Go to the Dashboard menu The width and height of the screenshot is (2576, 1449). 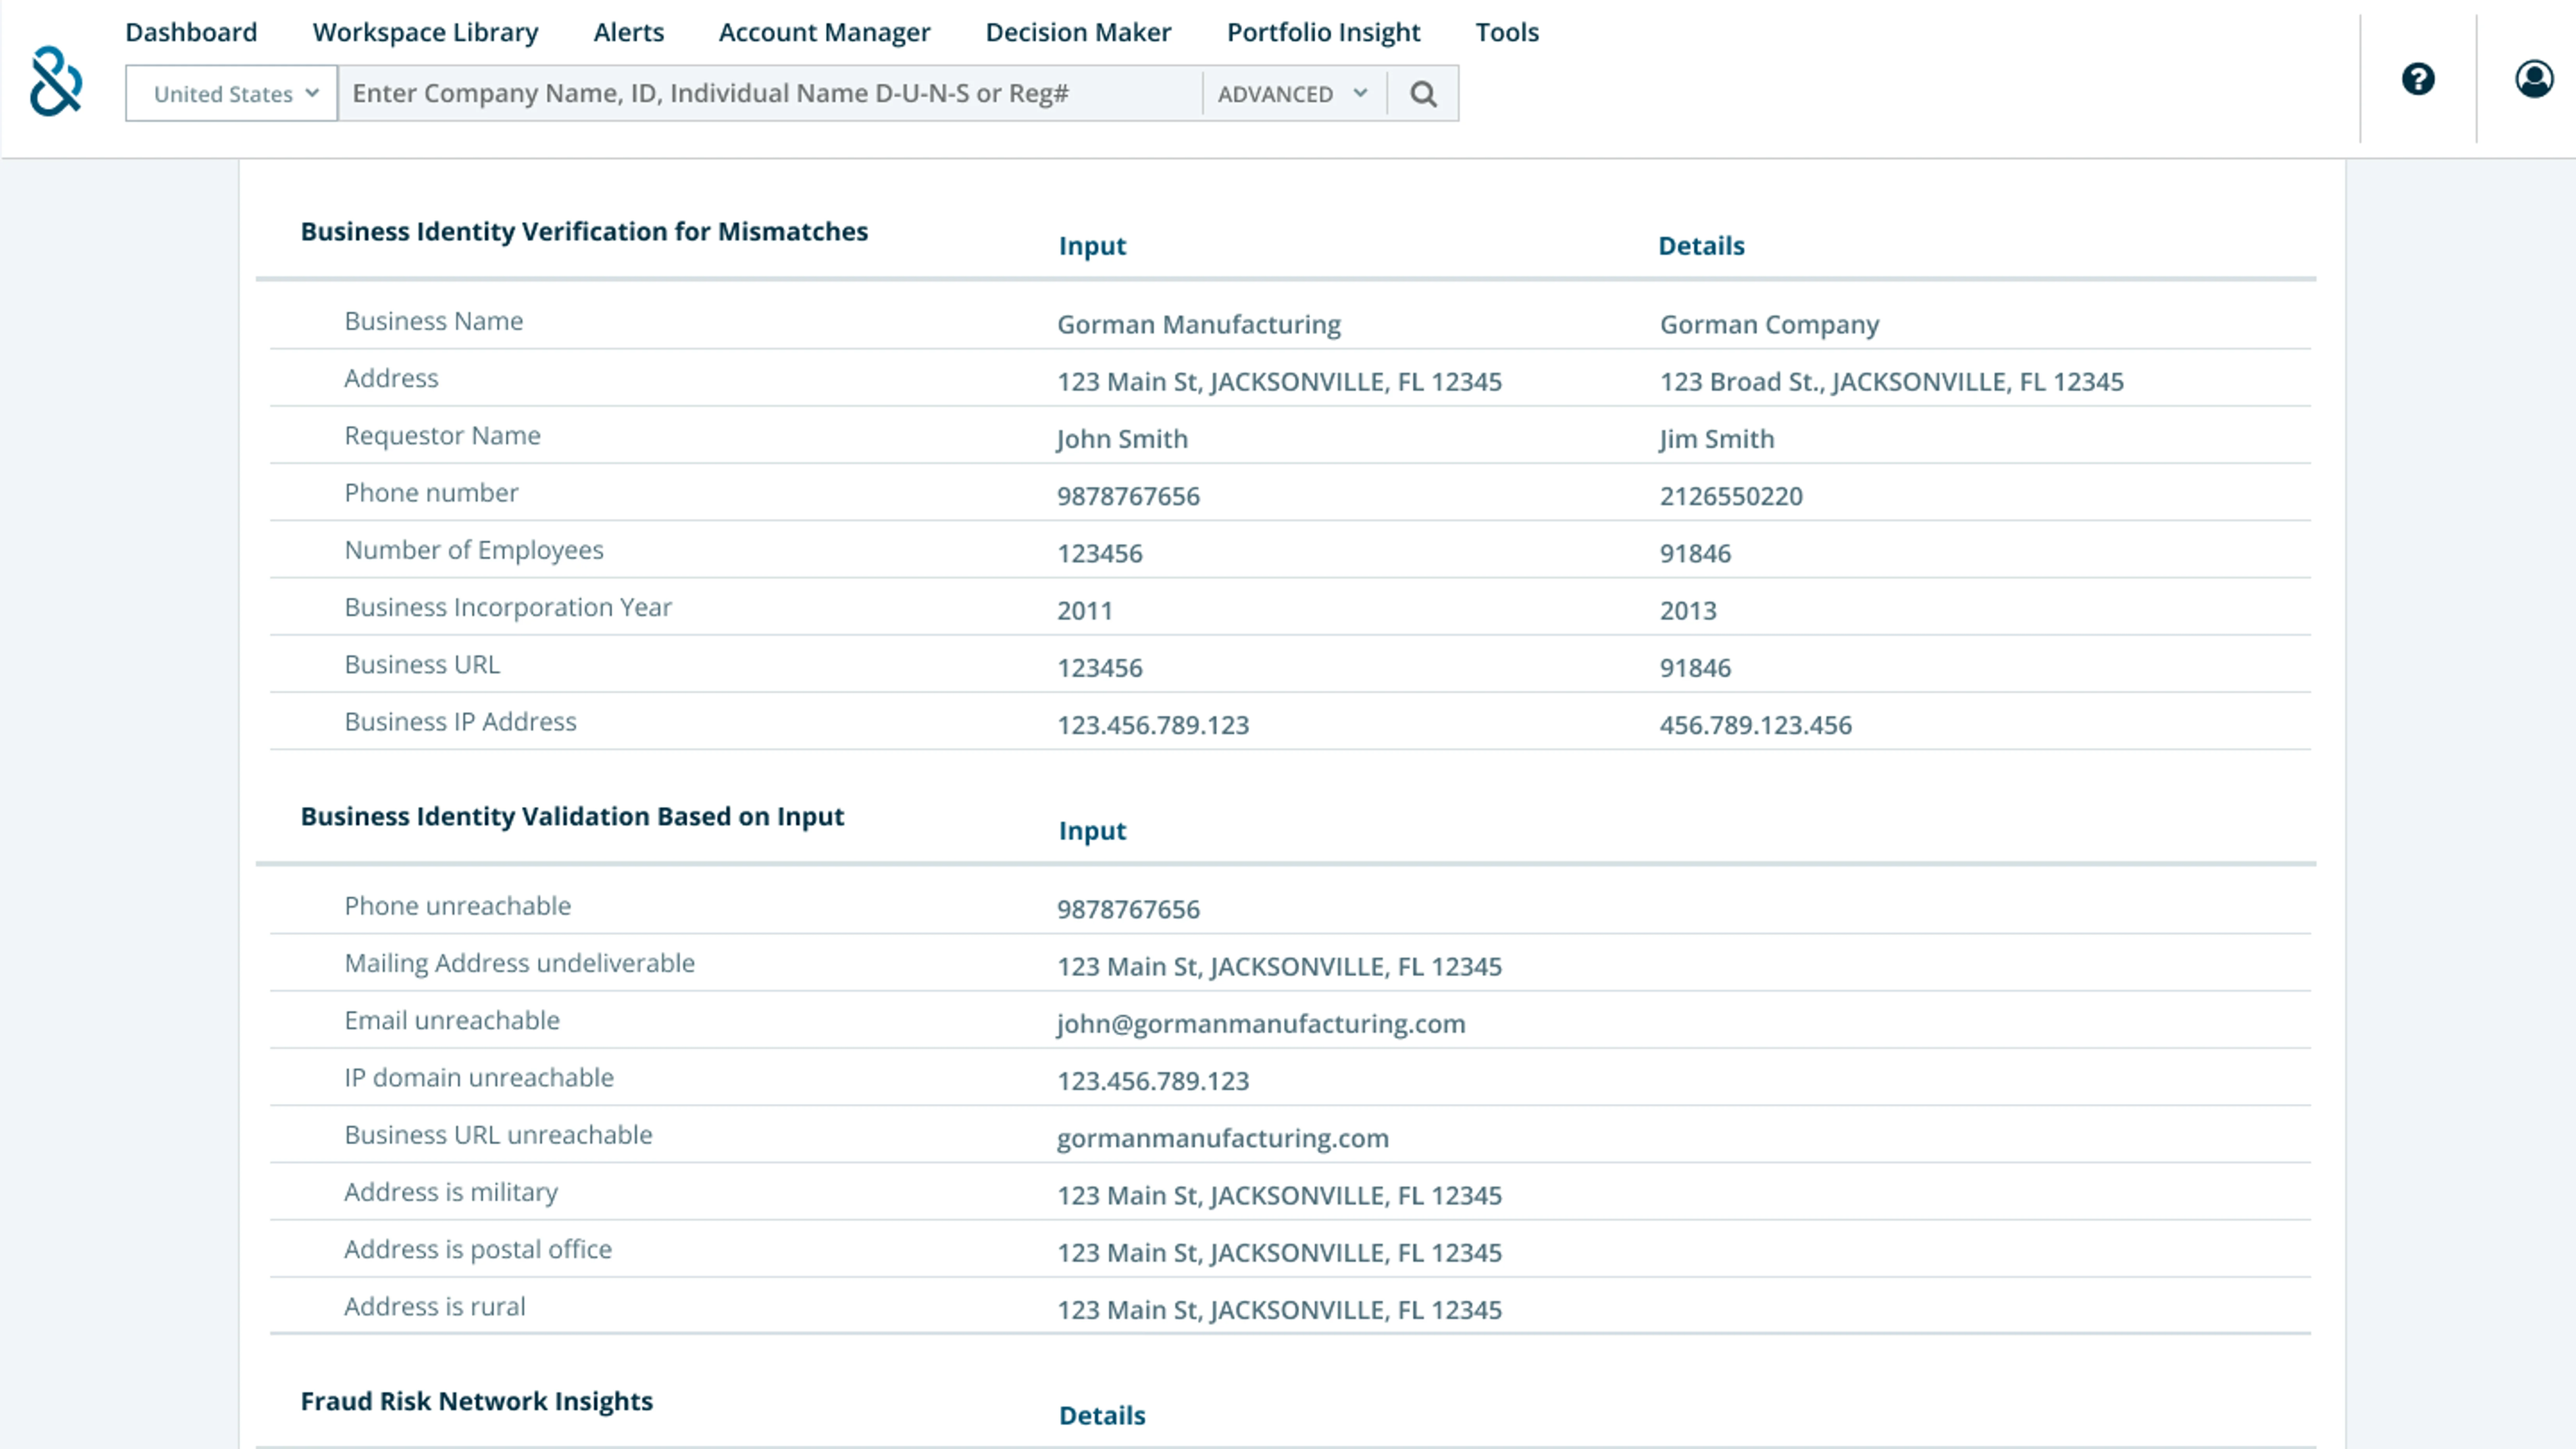pyautogui.click(x=191, y=32)
